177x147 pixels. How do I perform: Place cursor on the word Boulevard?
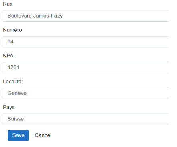20,16
